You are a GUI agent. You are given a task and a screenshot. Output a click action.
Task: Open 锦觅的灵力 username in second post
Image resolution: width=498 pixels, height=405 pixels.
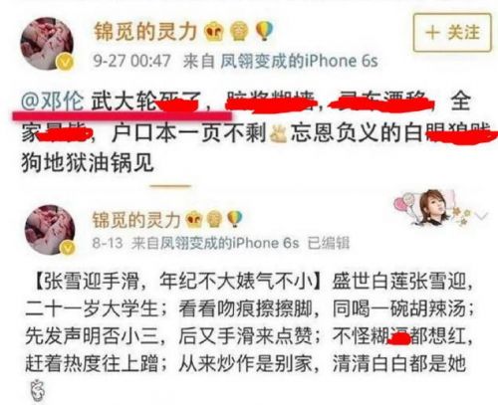pos(136,220)
